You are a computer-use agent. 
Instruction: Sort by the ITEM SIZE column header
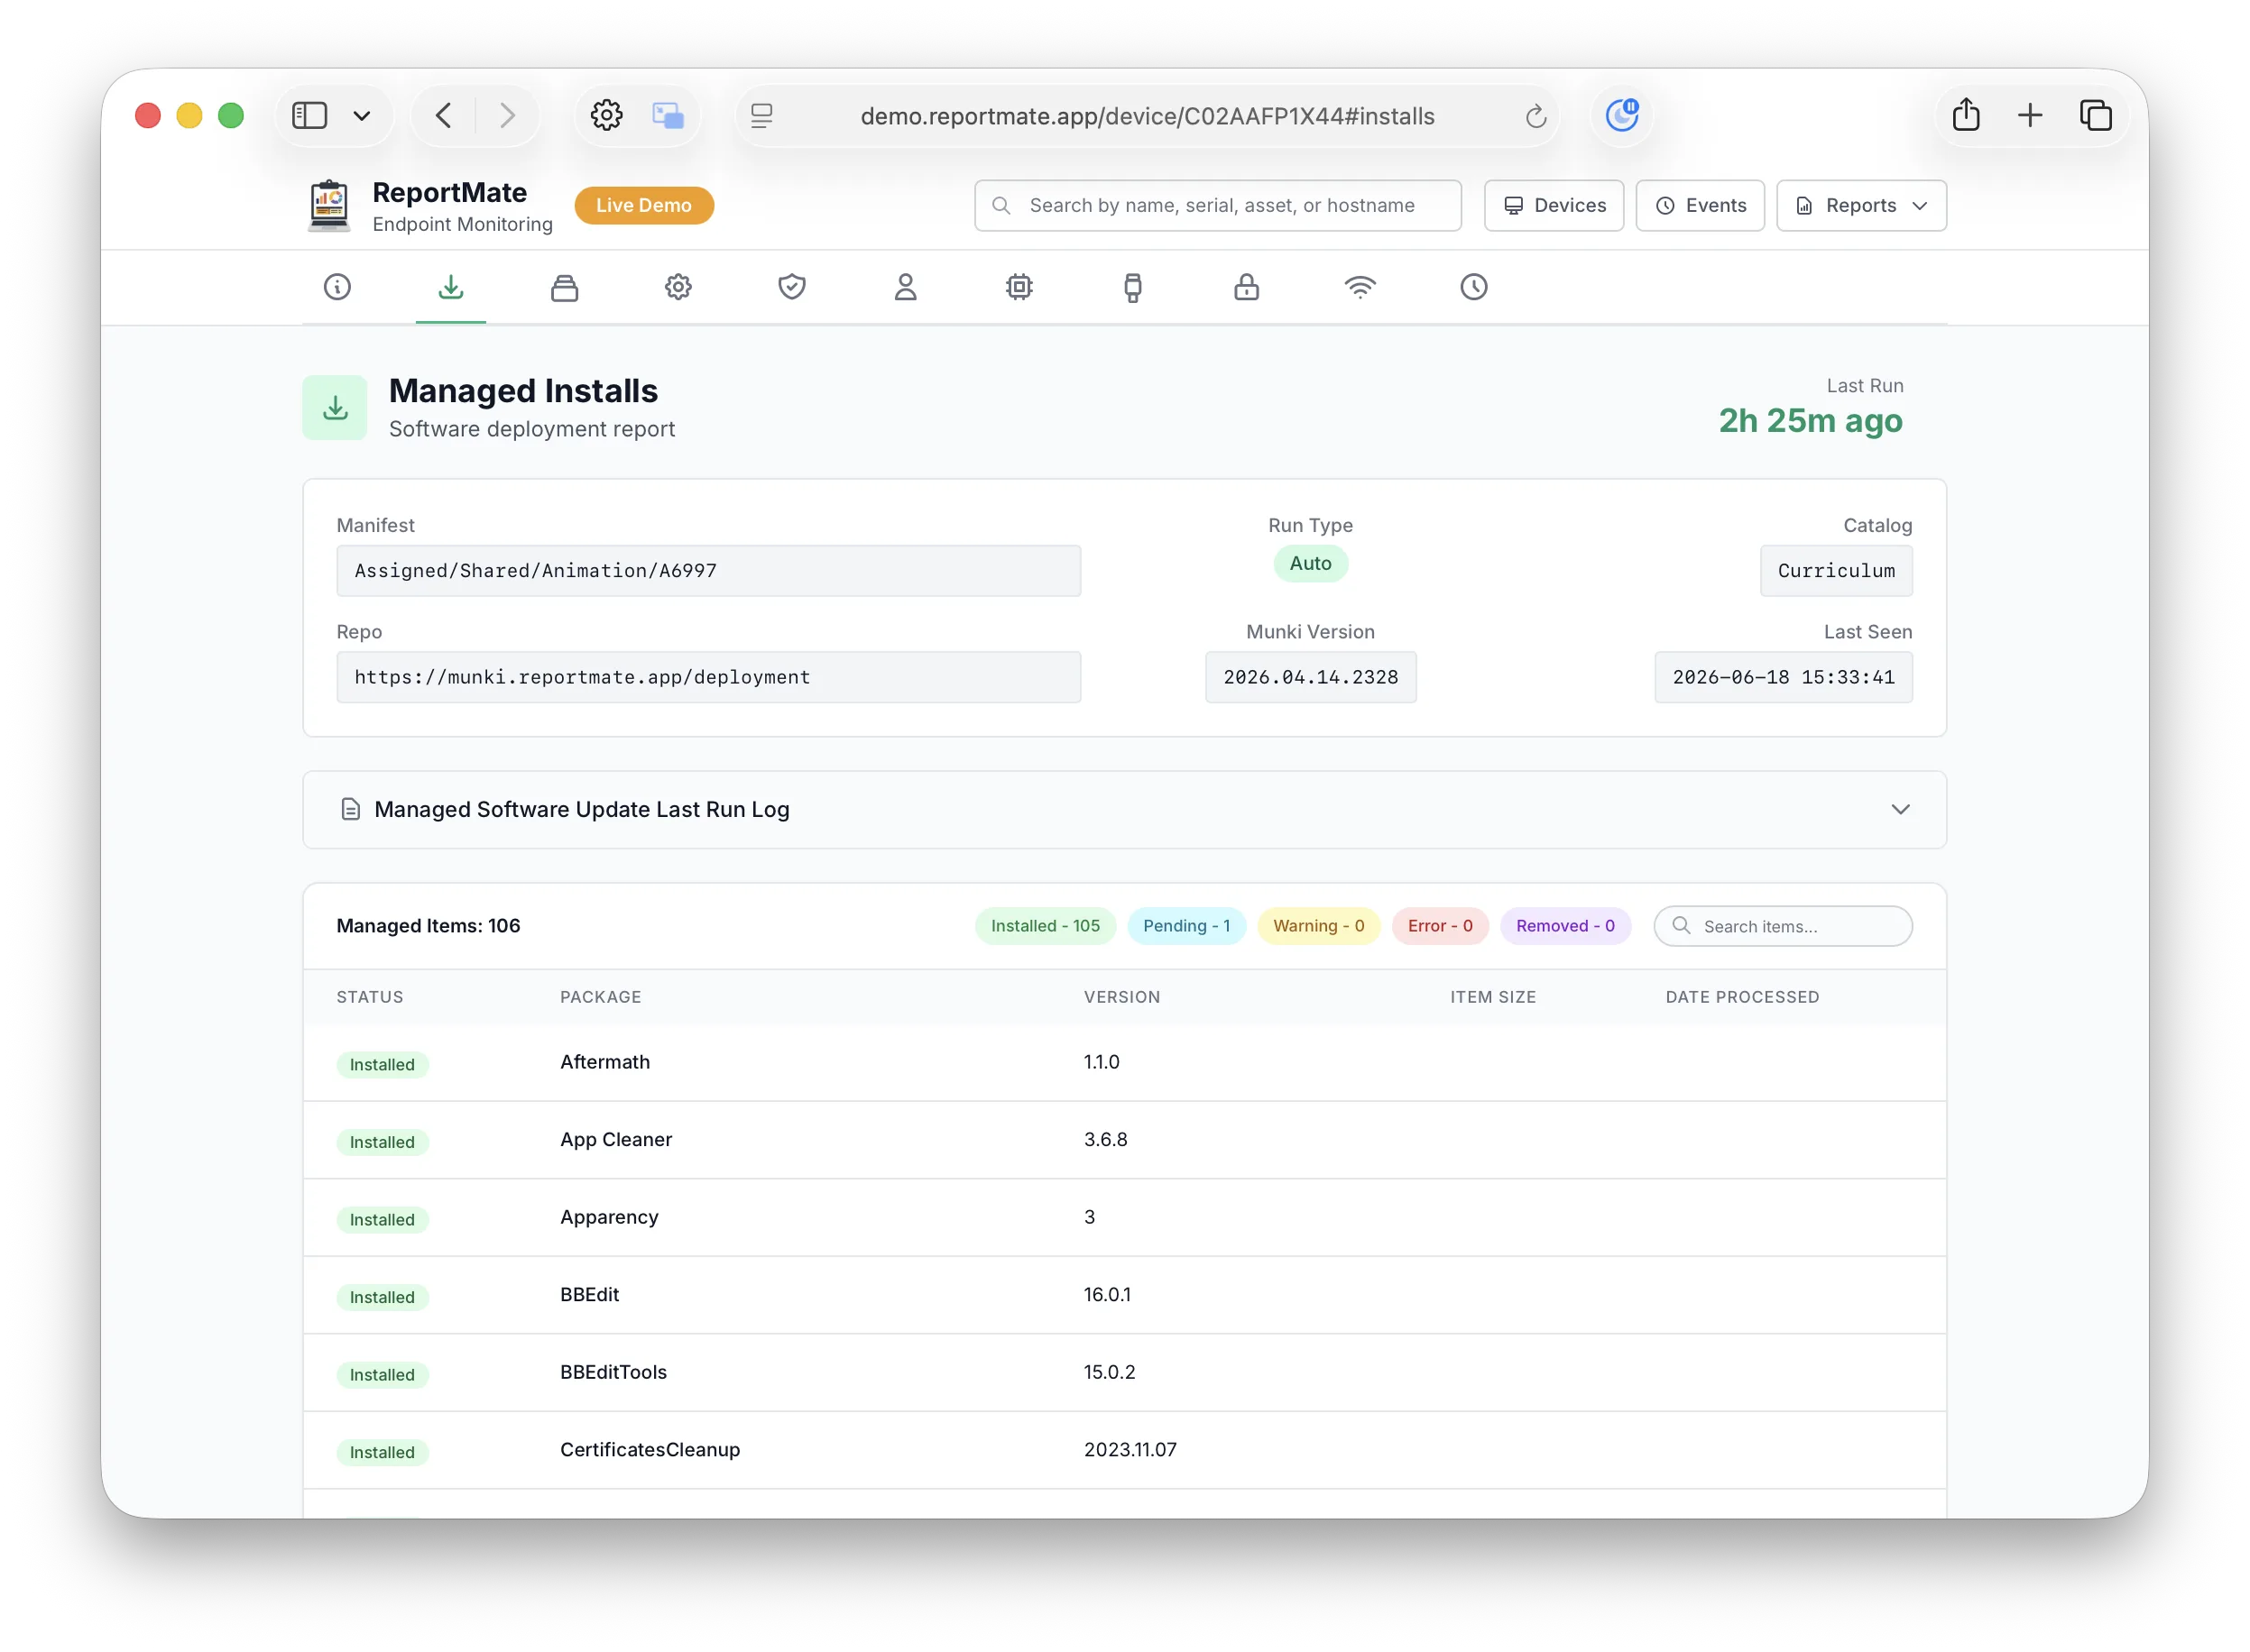click(x=1493, y=997)
